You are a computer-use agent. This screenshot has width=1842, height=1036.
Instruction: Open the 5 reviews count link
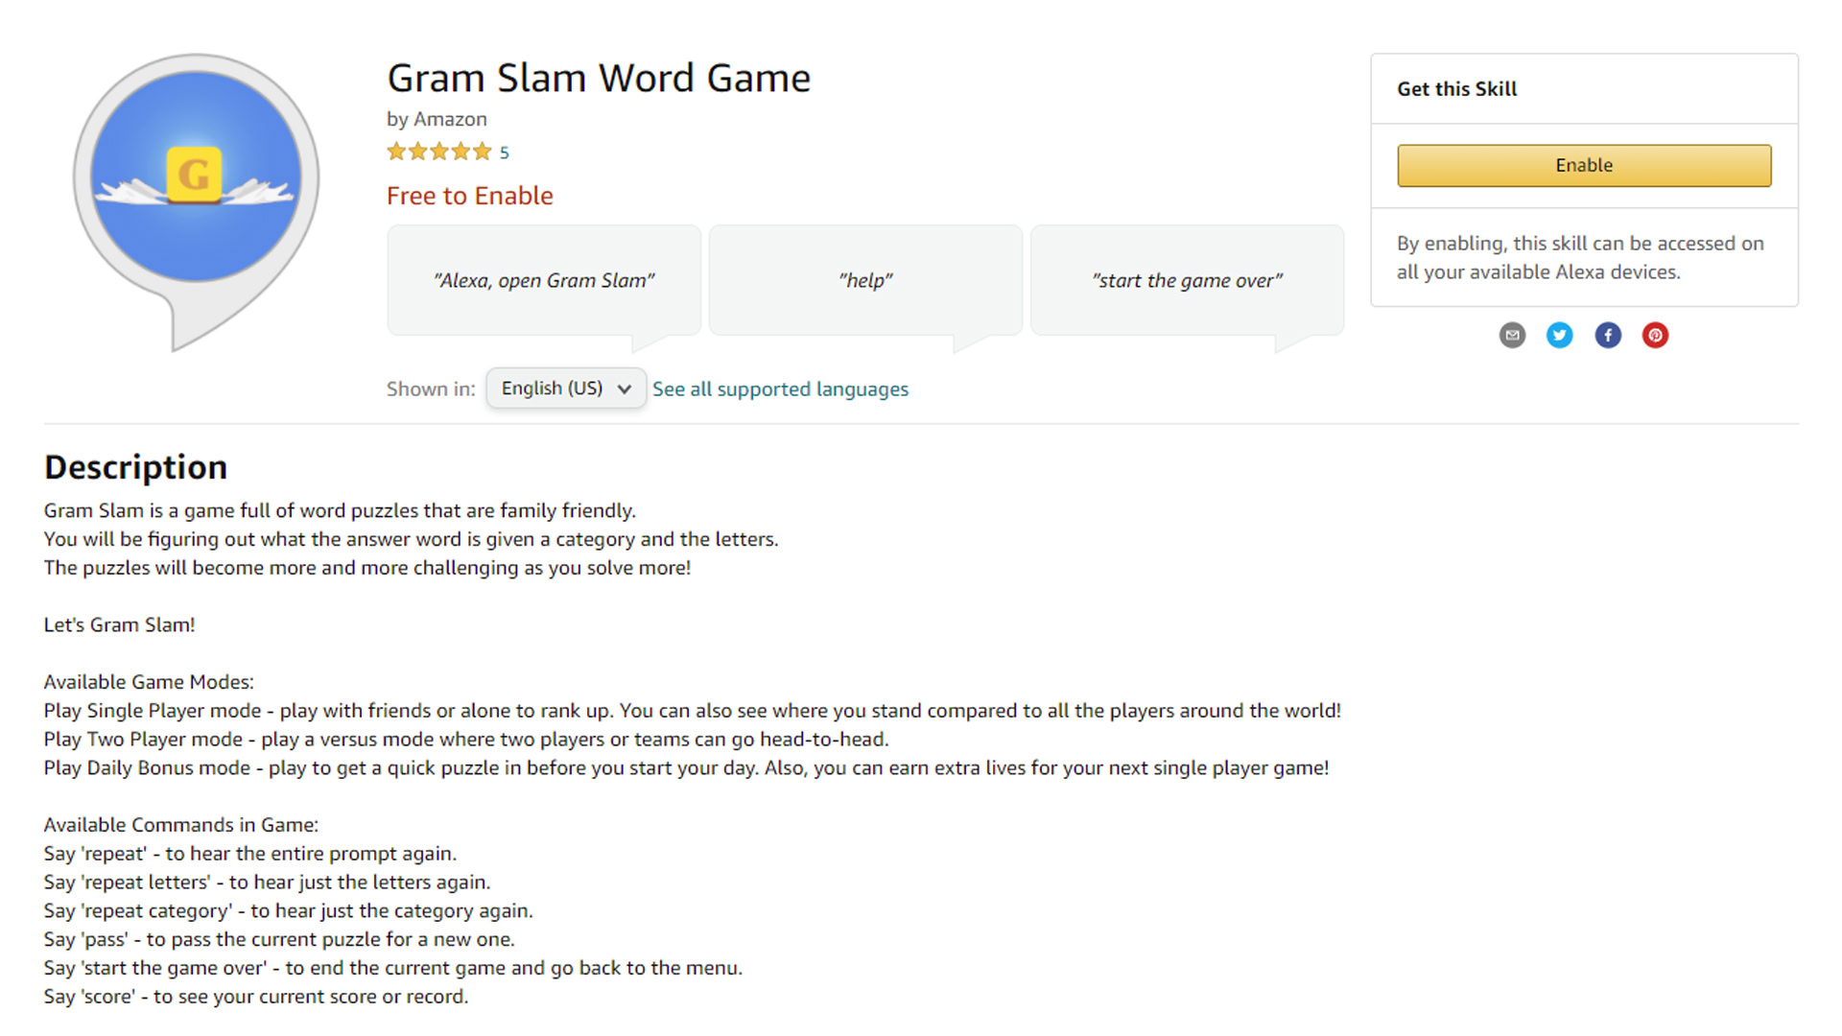(x=505, y=153)
